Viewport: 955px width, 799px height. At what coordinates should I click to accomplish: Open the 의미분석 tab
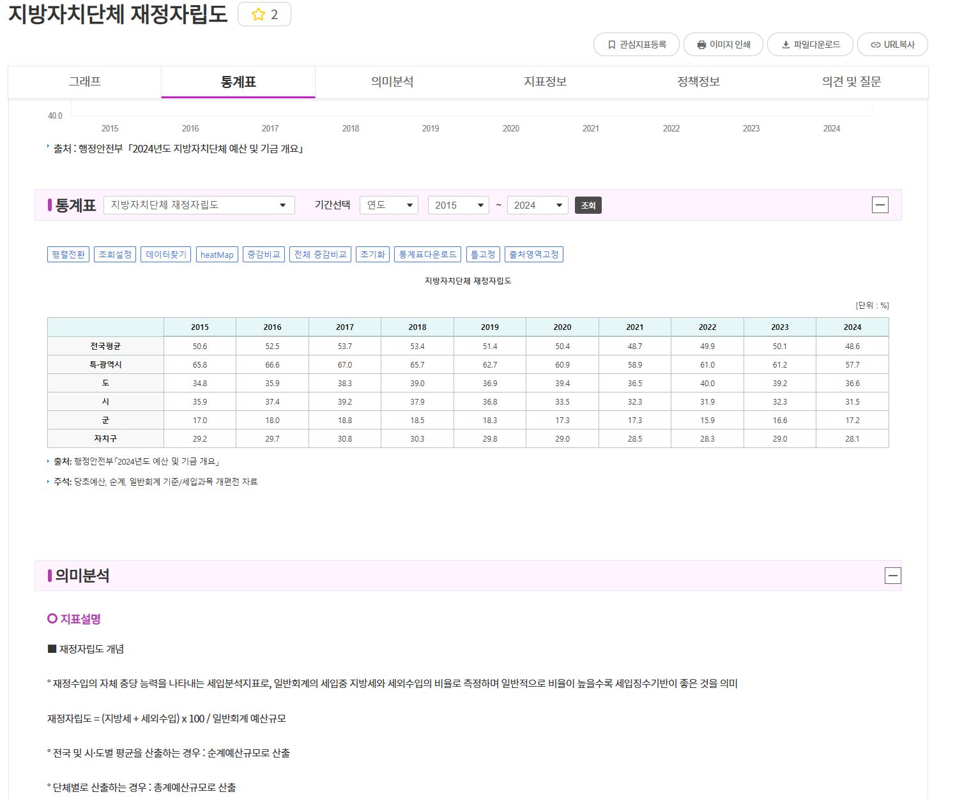(392, 82)
